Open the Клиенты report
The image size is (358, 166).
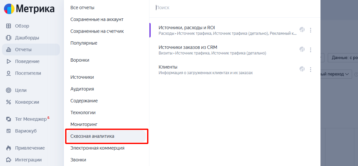(168, 67)
